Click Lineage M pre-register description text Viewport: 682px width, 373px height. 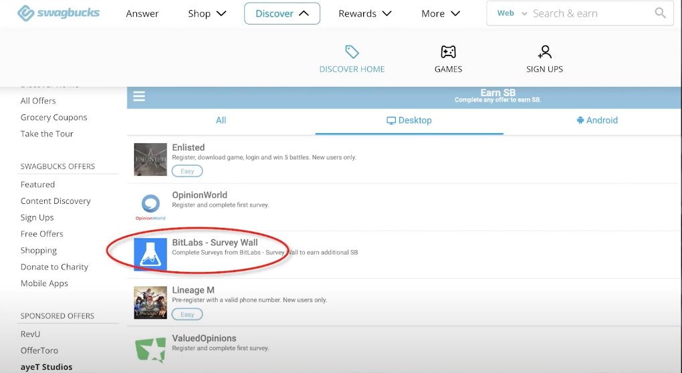click(x=249, y=300)
